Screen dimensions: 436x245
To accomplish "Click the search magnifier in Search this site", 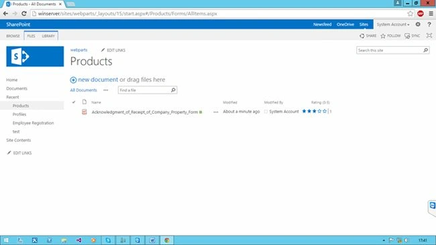I will (x=425, y=50).
